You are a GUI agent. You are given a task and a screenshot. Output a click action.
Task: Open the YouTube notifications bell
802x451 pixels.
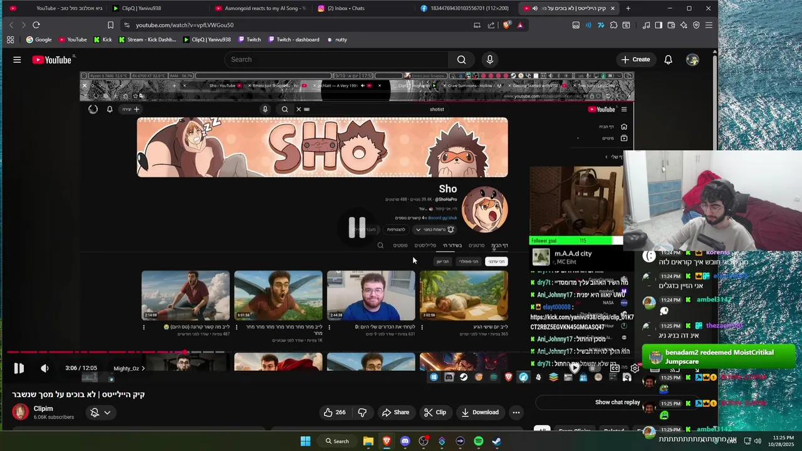[668, 60]
